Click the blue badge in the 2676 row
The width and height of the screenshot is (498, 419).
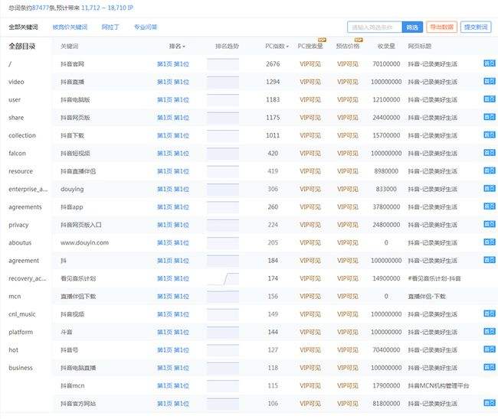click(x=490, y=63)
